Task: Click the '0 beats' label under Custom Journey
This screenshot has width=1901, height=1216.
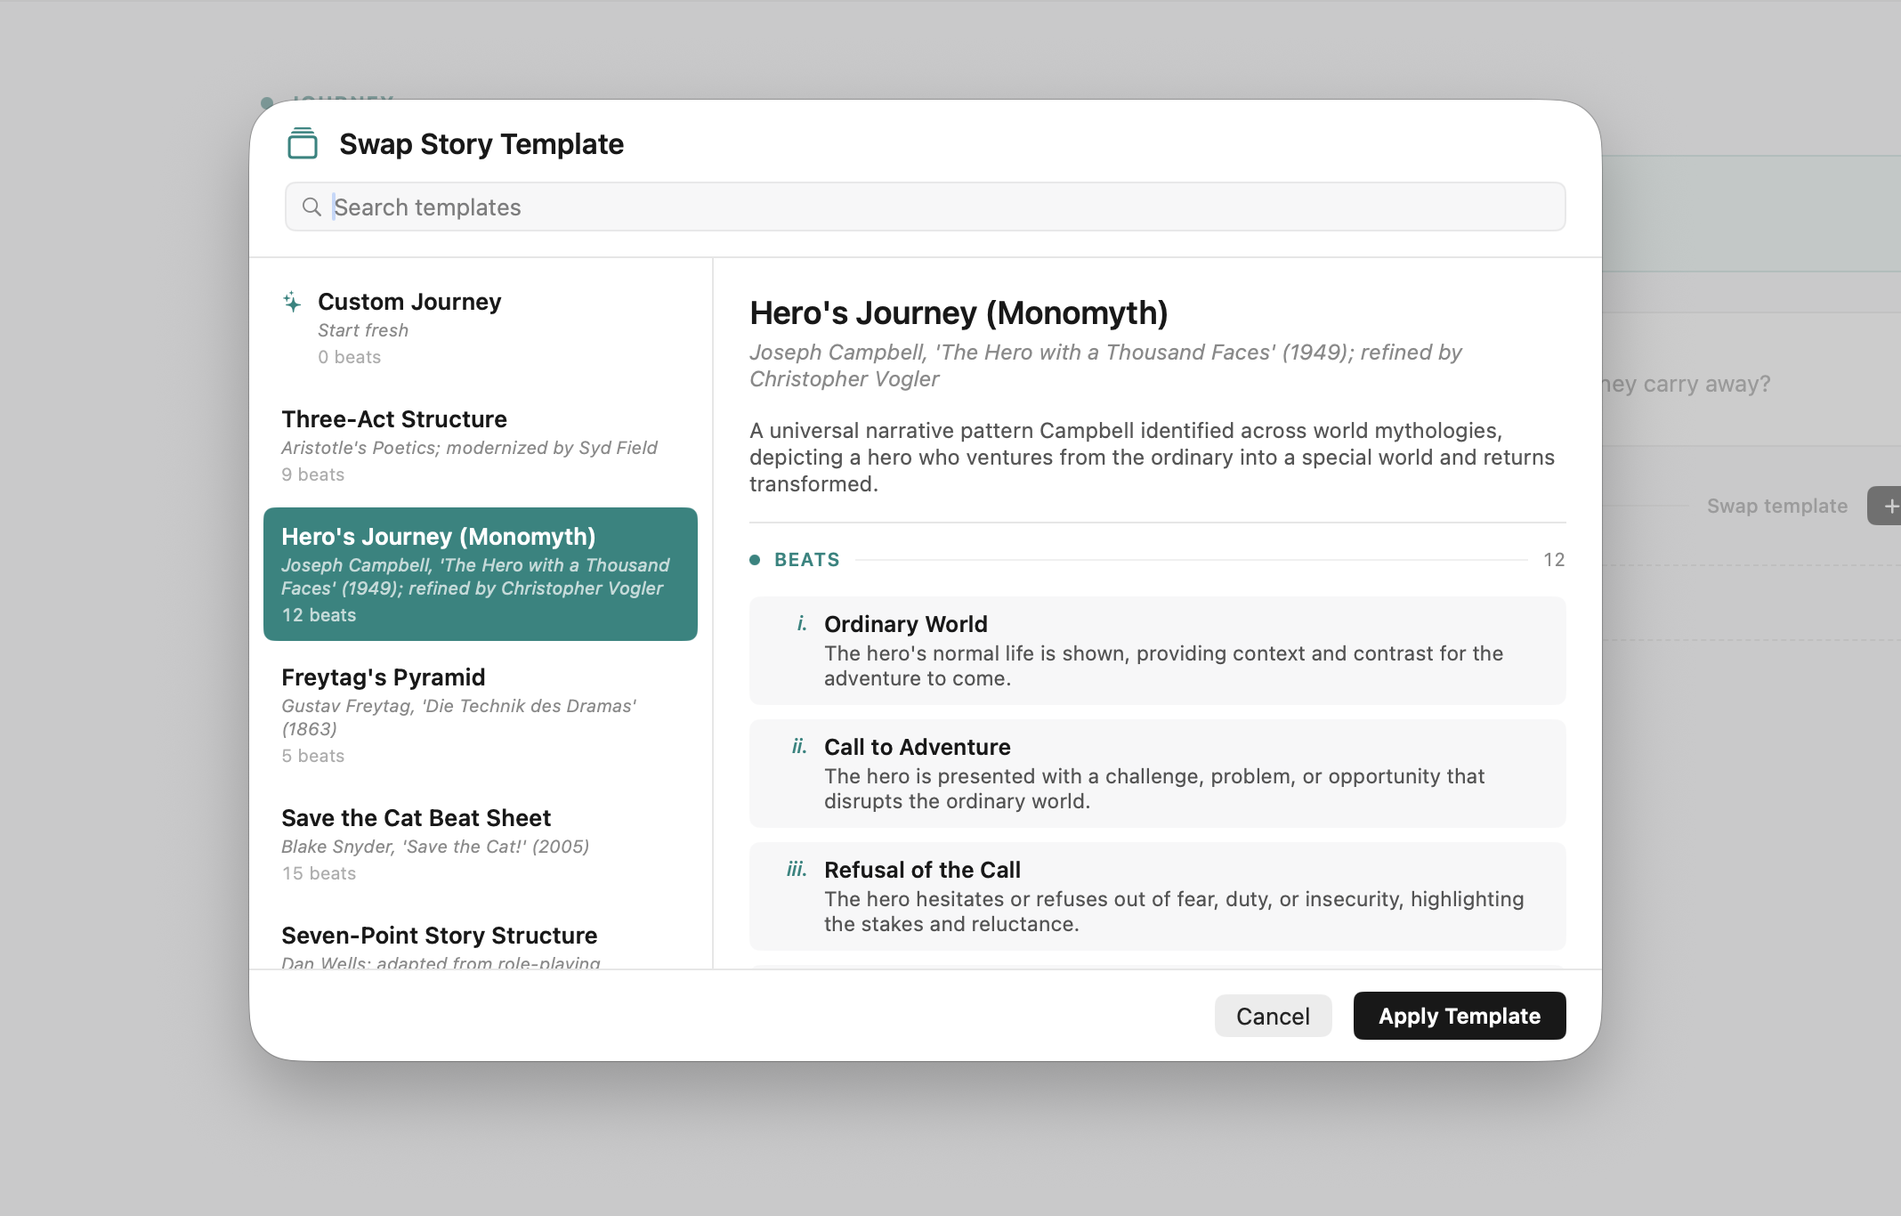Action: point(349,357)
